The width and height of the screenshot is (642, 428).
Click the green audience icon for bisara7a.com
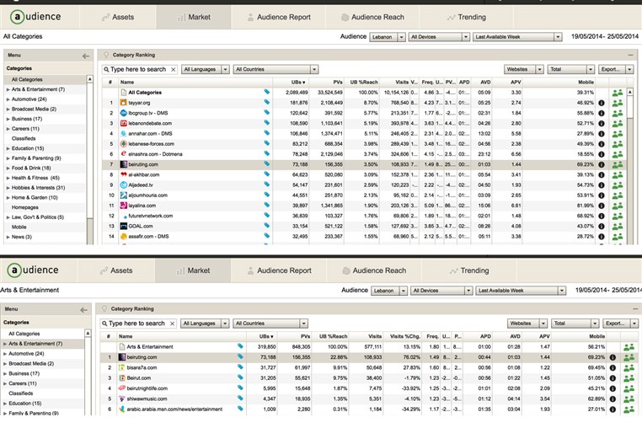(629, 368)
